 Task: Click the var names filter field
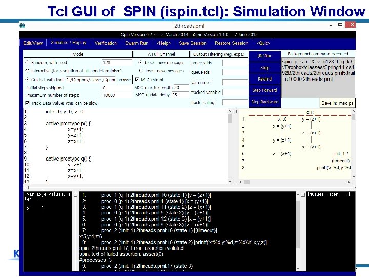[x=235, y=83]
